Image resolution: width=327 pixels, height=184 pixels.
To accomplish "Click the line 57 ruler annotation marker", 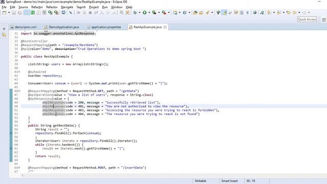I will coord(11,133).
